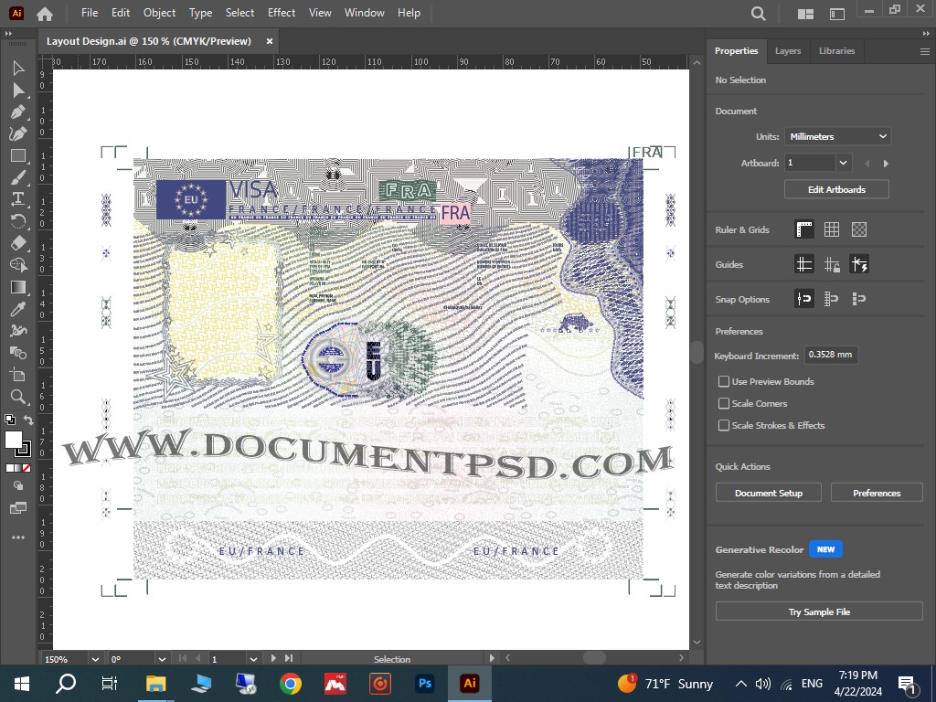936x702 pixels.
Task: Open the Units Millimeters dropdown
Action: [837, 137]
